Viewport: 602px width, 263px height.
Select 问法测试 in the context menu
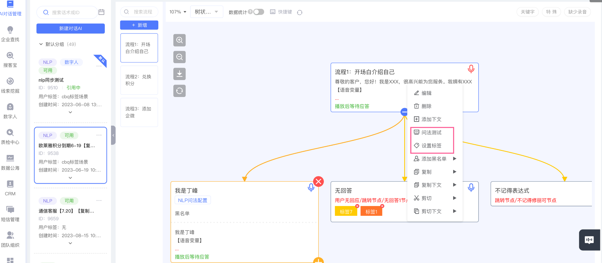[x=431, y=132]
